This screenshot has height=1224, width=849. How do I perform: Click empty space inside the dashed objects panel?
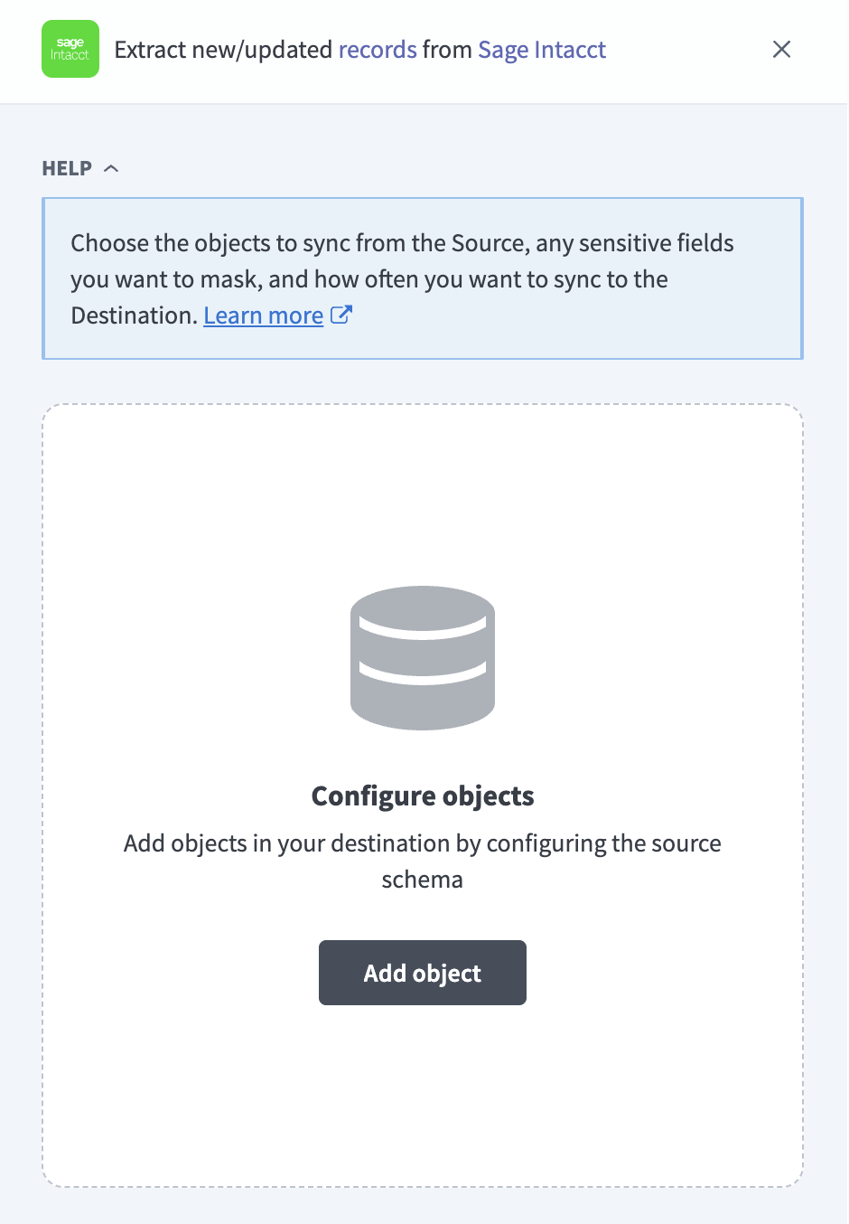point(423,488)
